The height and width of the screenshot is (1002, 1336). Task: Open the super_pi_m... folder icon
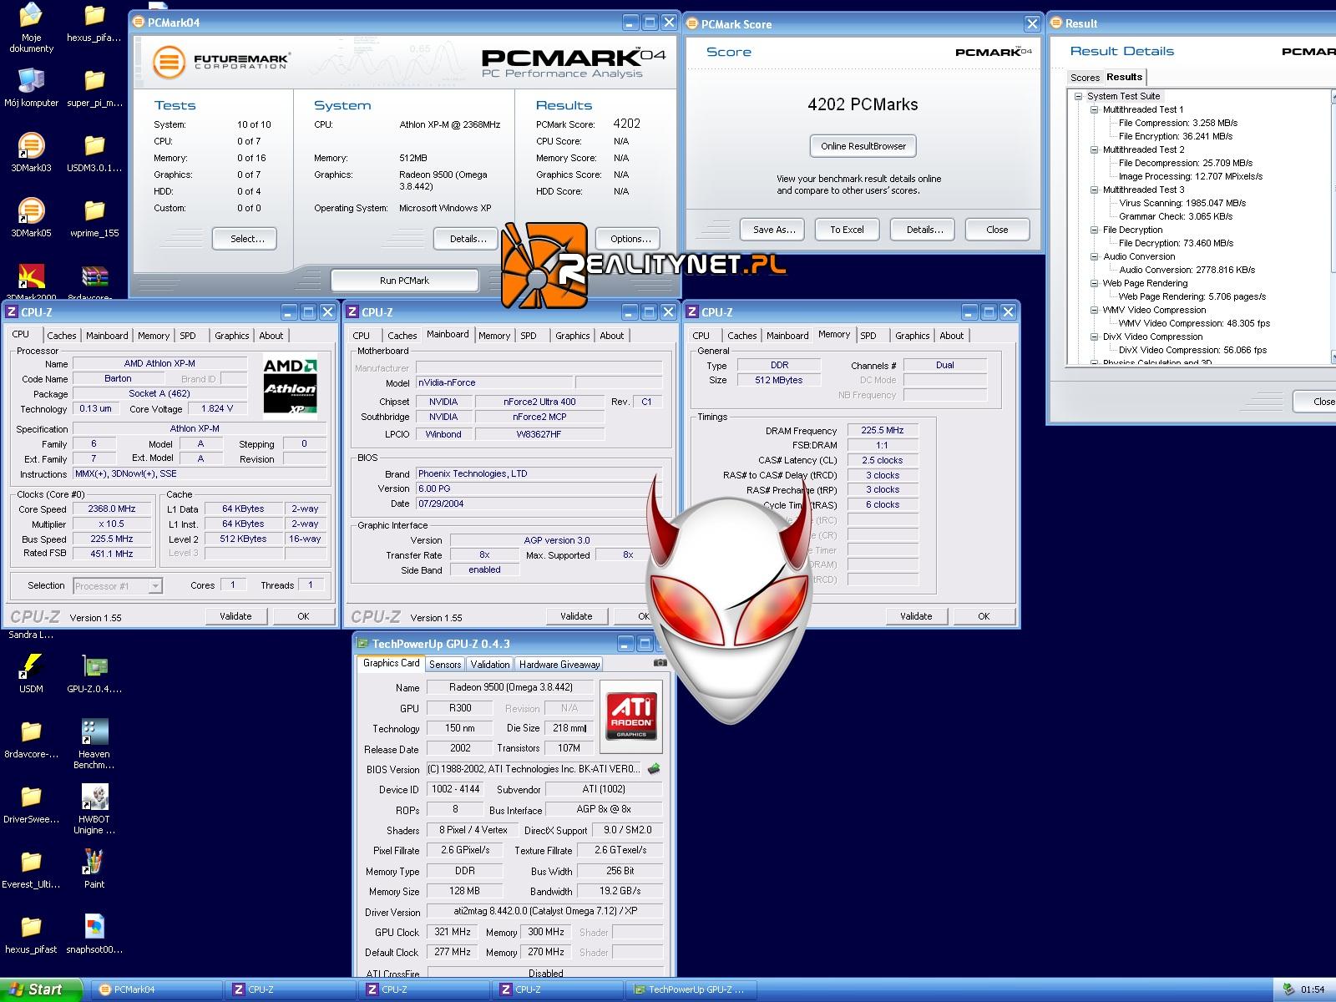point(94,87)
